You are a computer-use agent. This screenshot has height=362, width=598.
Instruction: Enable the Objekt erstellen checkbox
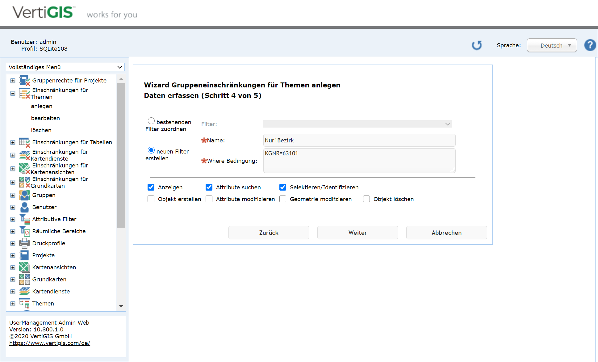(151, 199)
